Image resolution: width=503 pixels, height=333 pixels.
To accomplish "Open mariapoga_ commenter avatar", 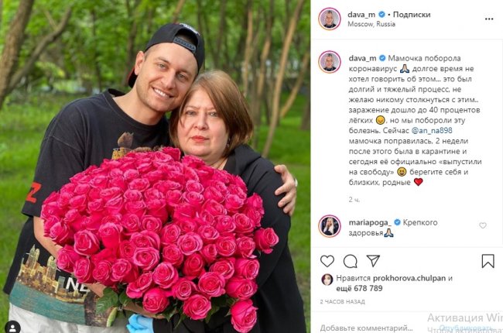I will (x=330, y=226).
